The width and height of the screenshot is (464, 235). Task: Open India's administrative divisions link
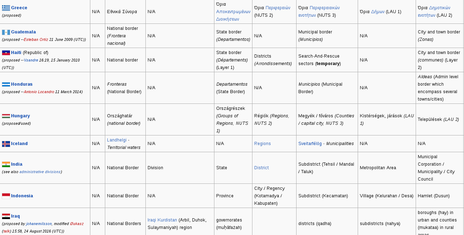coord(40,172)
